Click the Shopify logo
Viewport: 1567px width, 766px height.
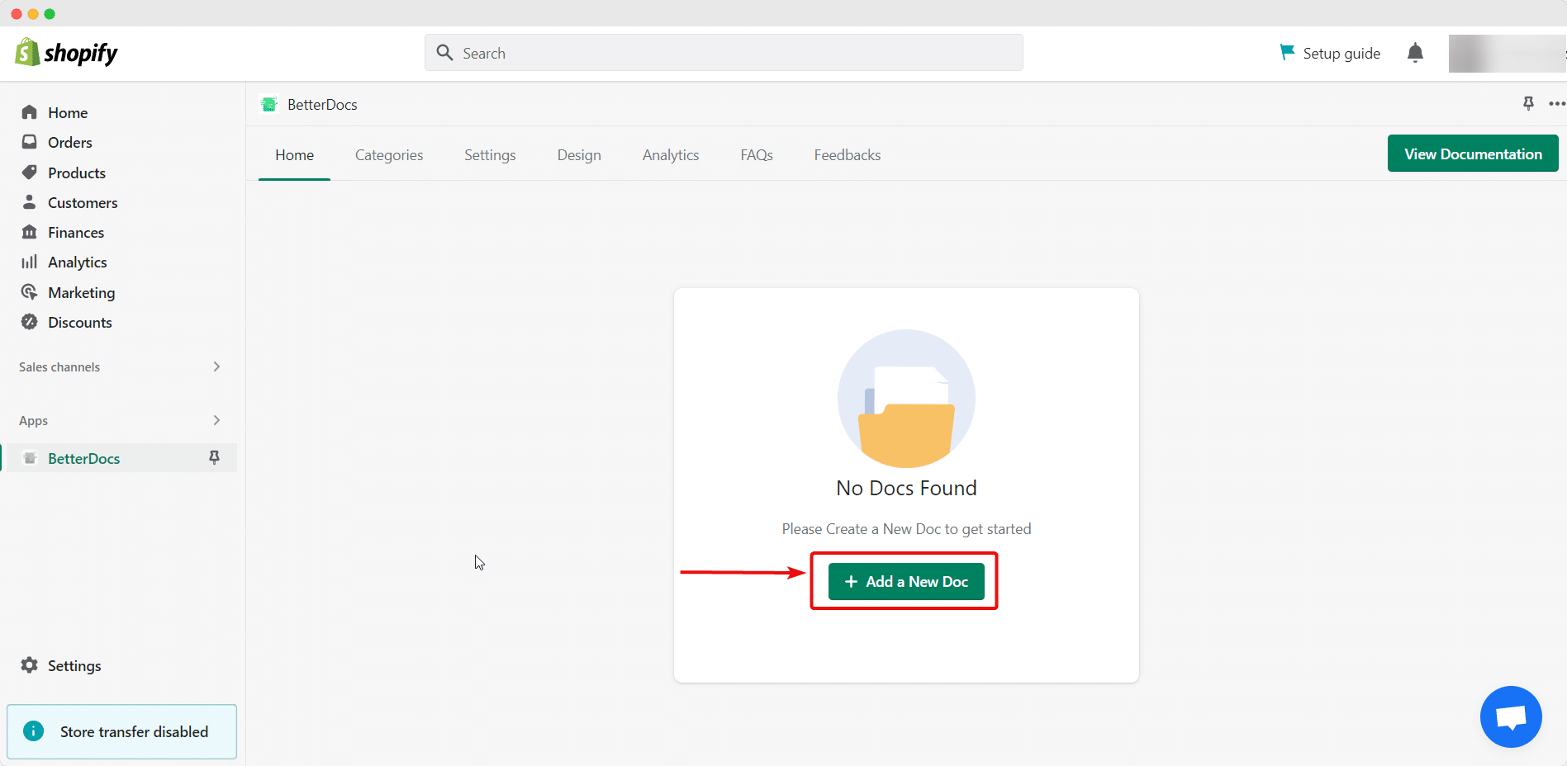click(x=66, y=53)
